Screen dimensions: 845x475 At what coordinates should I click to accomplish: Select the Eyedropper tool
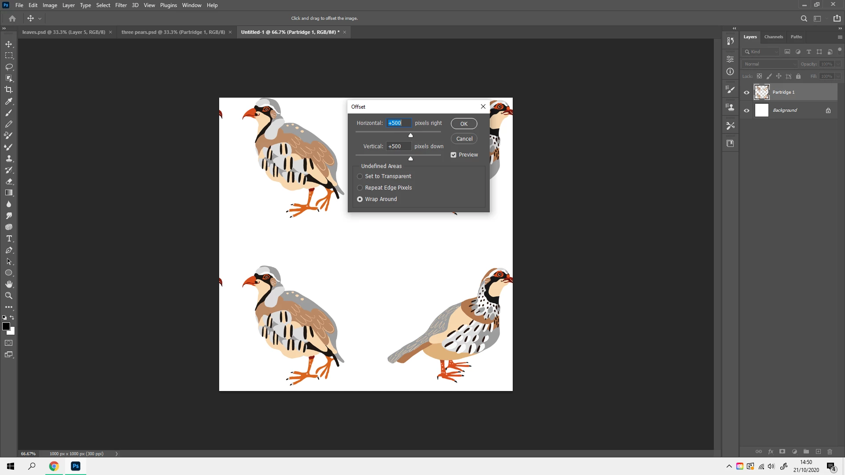9,101
